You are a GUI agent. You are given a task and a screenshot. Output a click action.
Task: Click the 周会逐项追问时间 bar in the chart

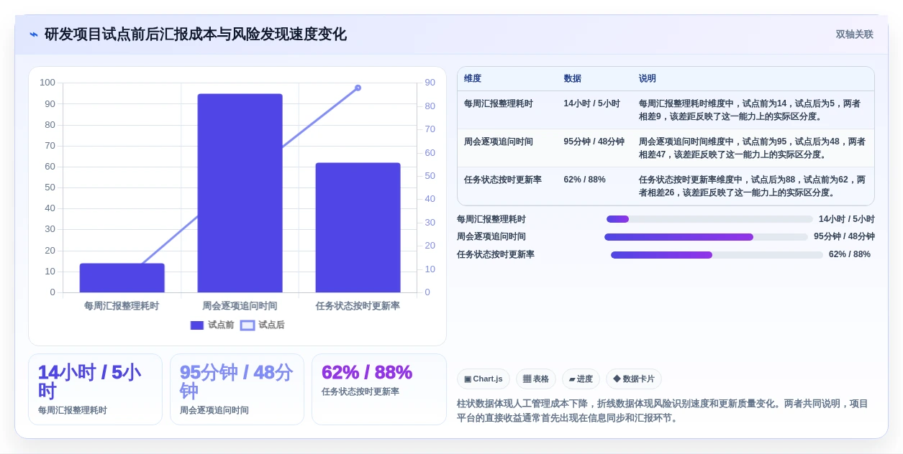pos(240,193)
